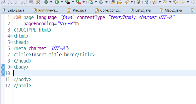Click the "<!DOCTYPE html>" text on line 3
The image size is (196, 104).
pyautogui.click(x=33, y=30)
